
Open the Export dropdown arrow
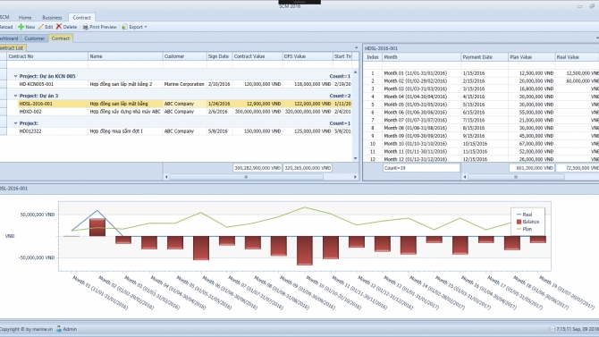146,27
